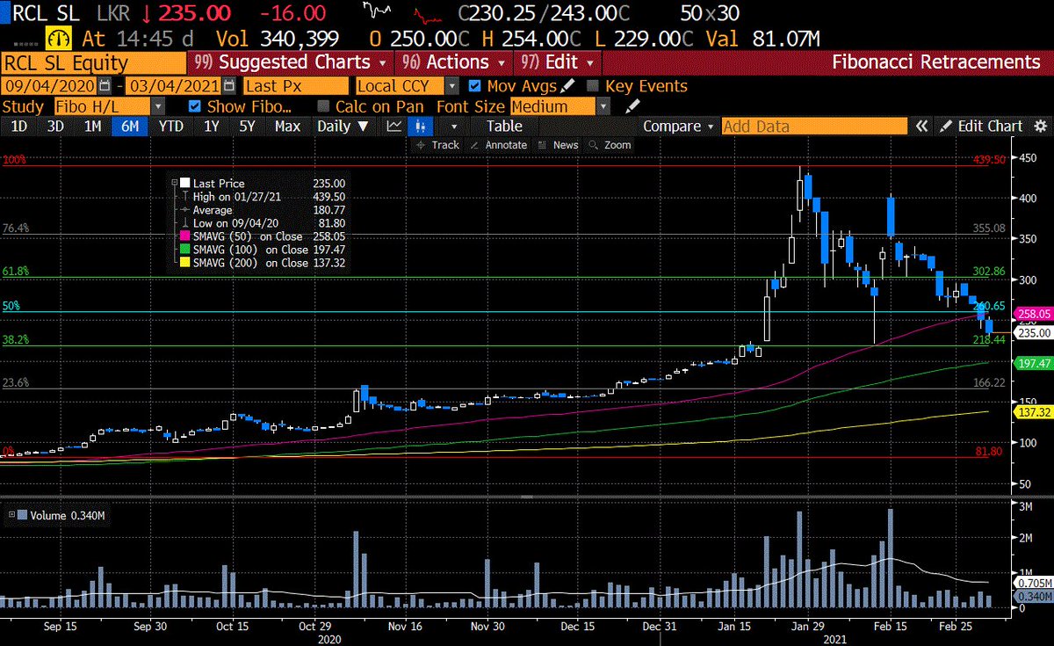Select the 5Y range button

coord(248,127)
